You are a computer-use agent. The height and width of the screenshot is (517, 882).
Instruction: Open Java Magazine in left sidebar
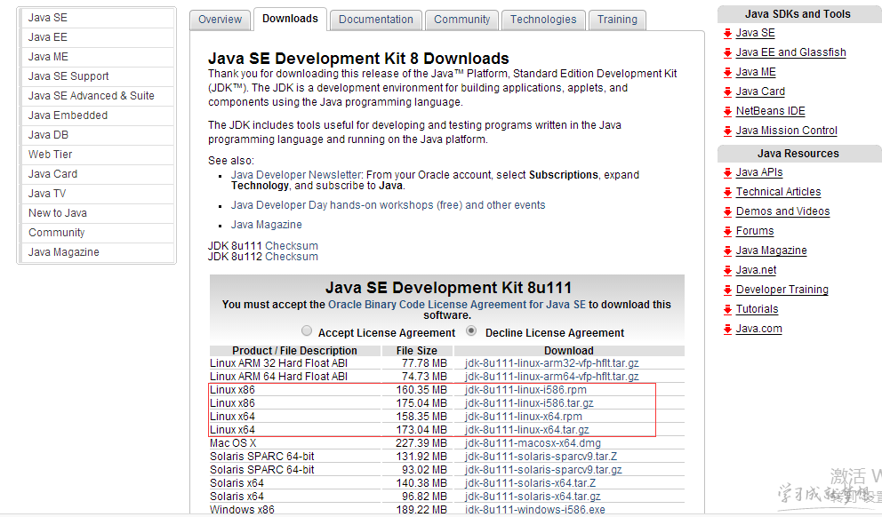pyautogui.click(x=97, y=252)
